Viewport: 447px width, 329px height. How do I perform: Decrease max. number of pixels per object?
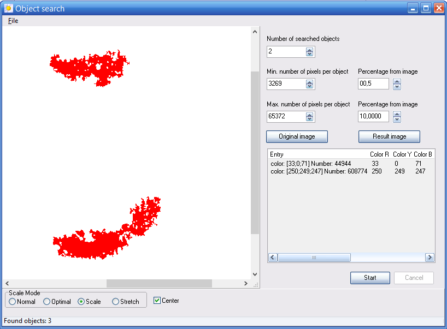(x=309, y=119)
